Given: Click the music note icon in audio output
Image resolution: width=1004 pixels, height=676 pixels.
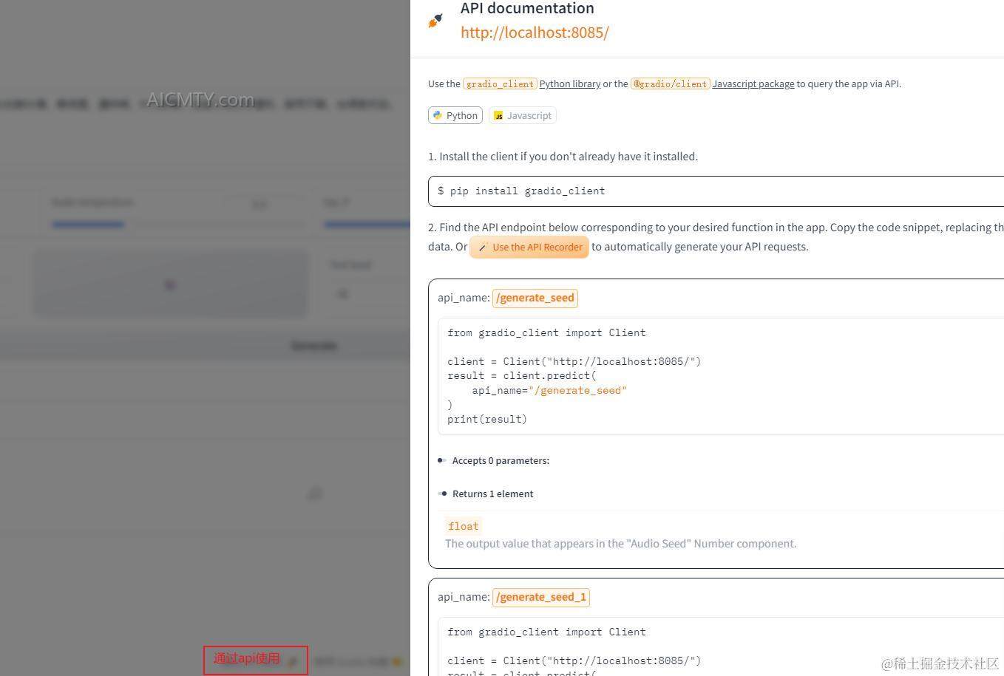Looking at the screenshot, I should point(314,494).
